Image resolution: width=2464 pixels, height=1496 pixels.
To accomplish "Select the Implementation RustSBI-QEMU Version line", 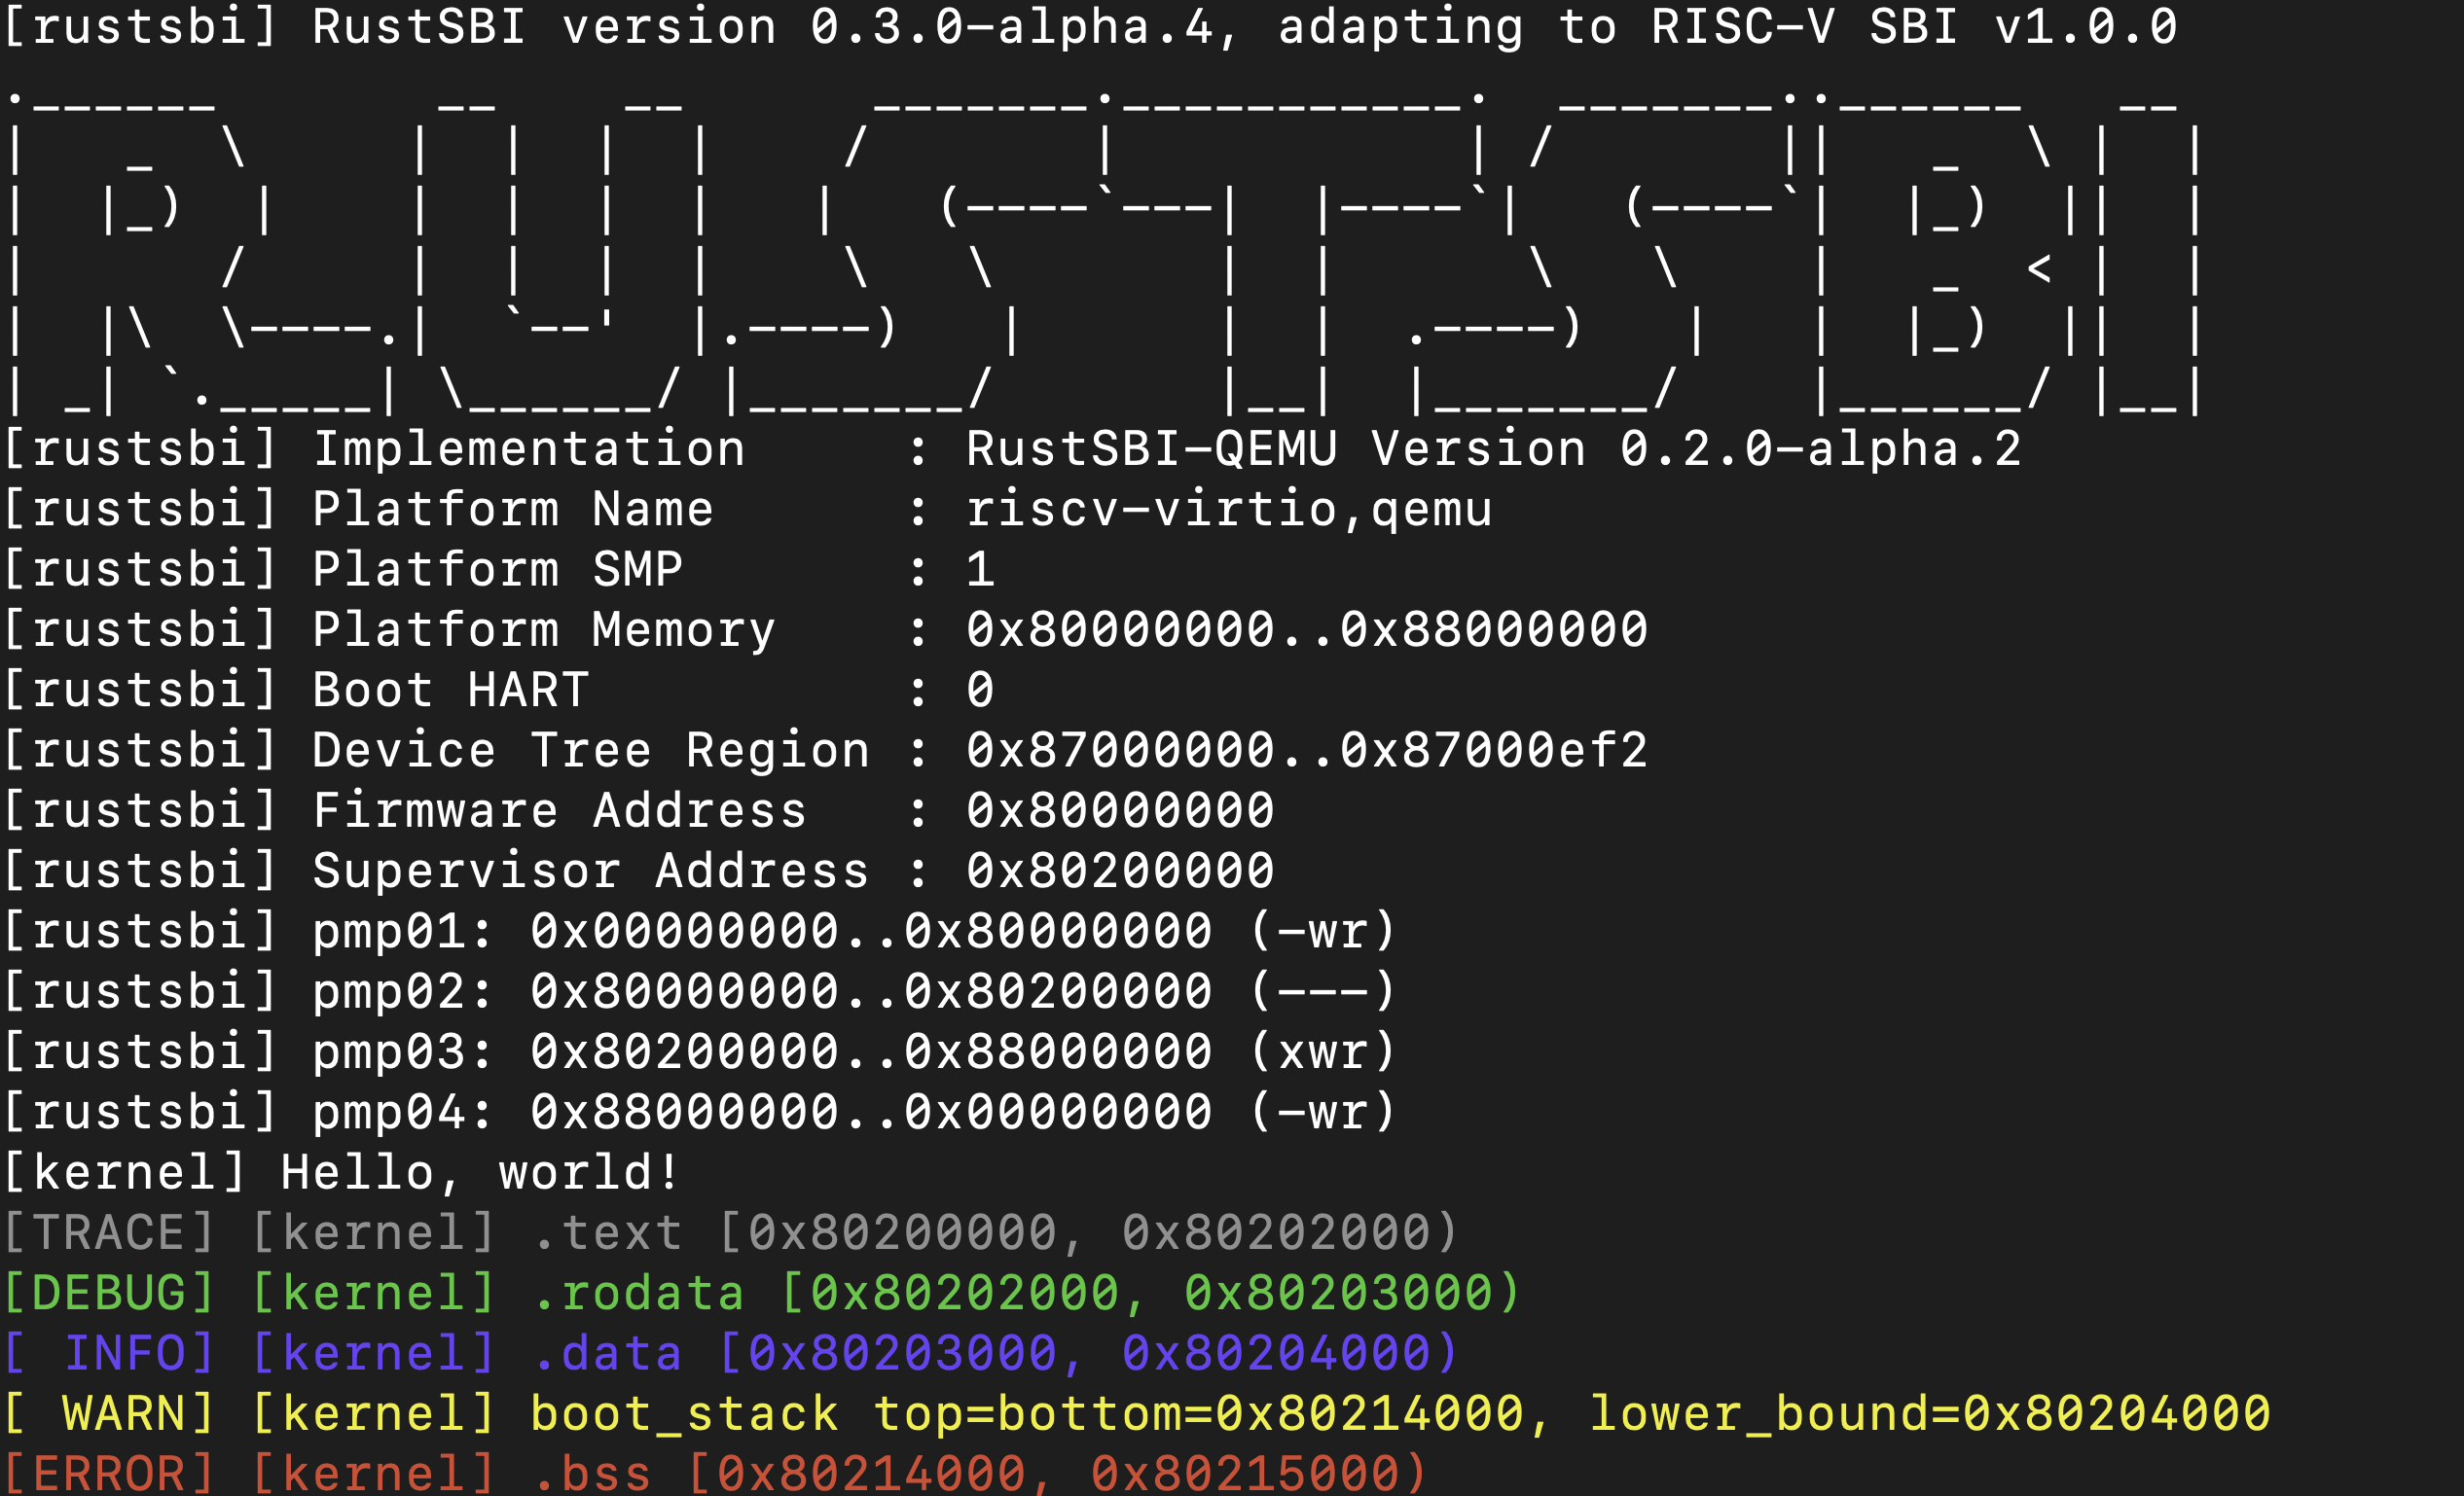I will [x=1012, y=449].
